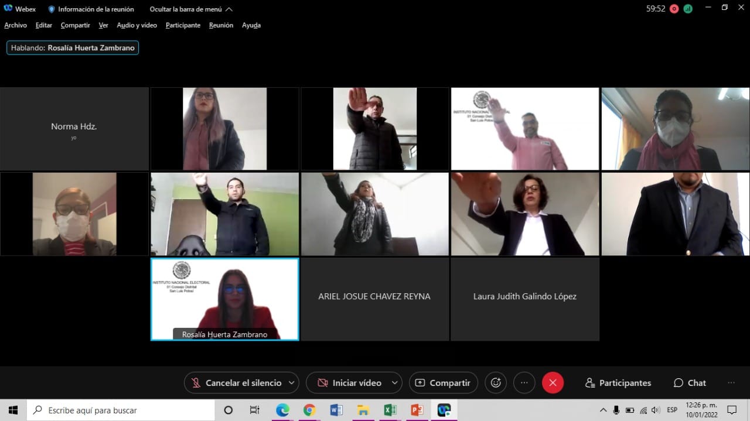The image size is (750, 421).
Task: Click the red leave meeting button
Action: 553,383
